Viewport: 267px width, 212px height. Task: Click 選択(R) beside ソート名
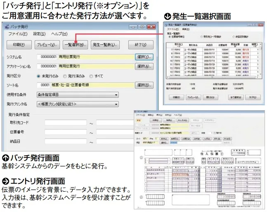(144, 85)
